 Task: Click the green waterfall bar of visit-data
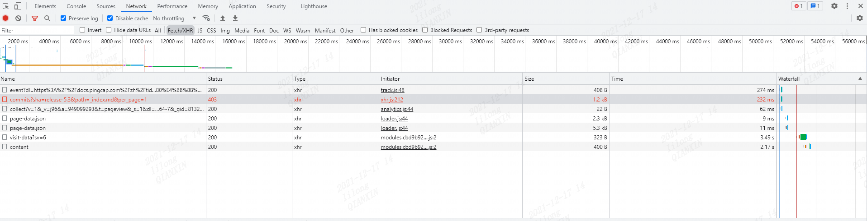(x=804, y=137)
